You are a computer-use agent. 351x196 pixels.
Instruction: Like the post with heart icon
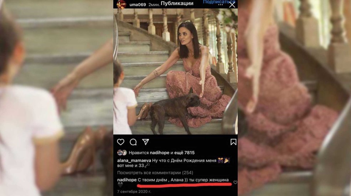(x=120, y=142)
